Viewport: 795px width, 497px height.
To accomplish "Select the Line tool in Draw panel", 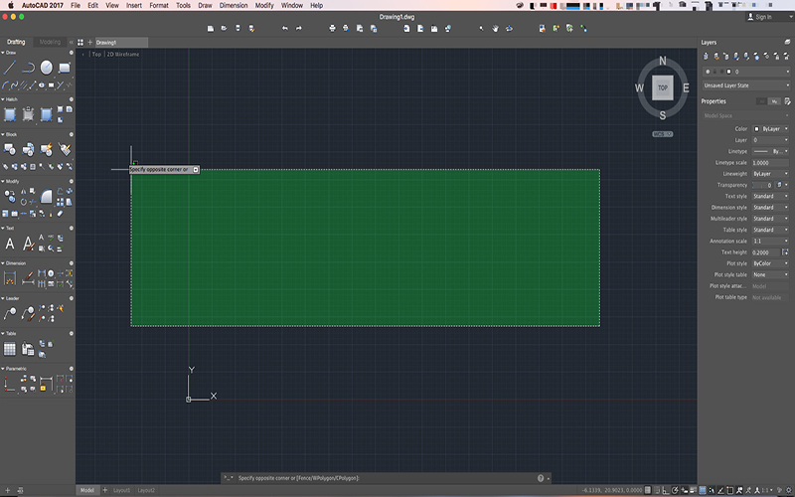I will point(10,67).
